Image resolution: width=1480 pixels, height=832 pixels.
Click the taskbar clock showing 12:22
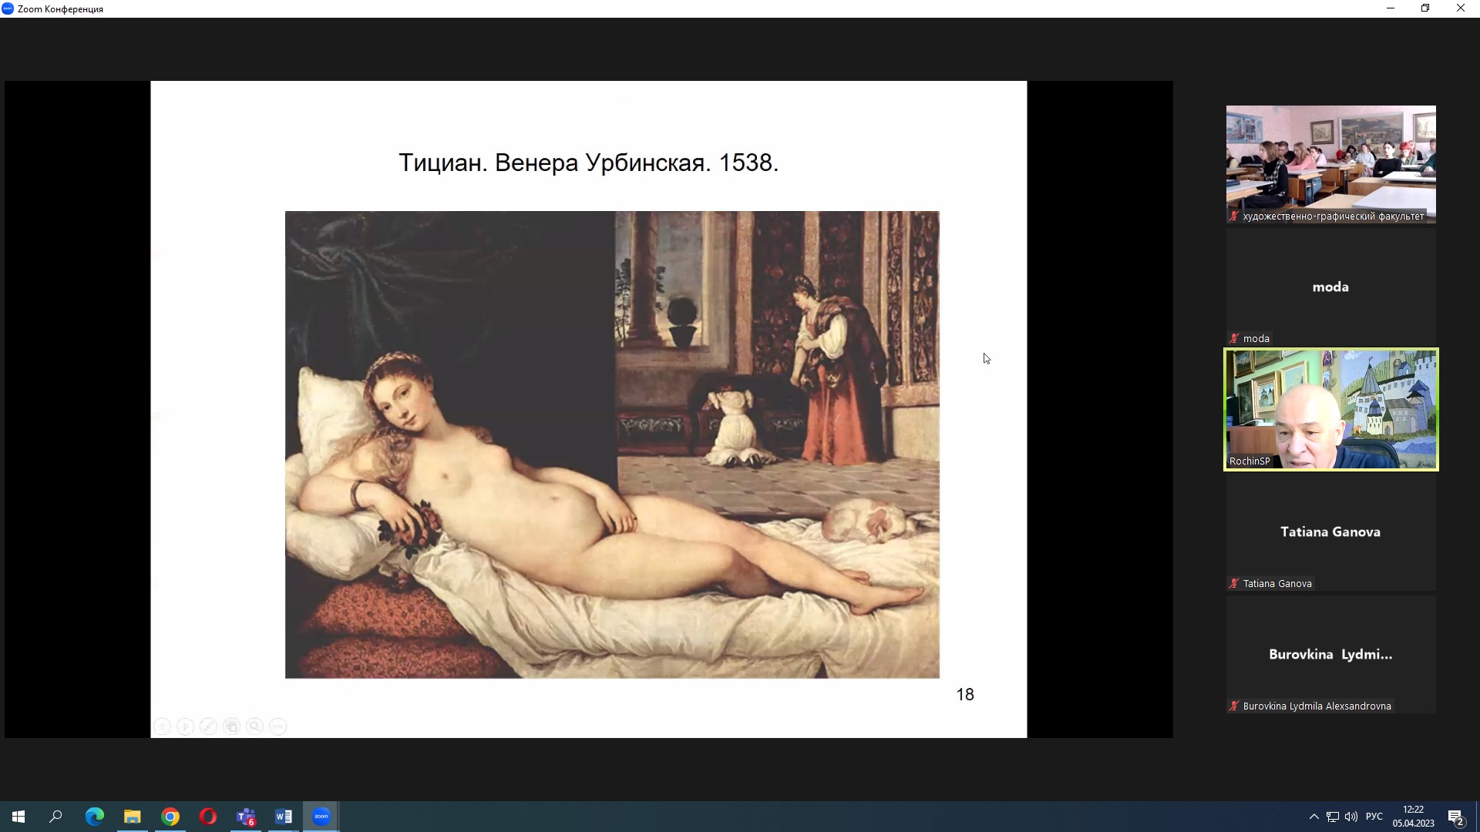point(1413,817)
